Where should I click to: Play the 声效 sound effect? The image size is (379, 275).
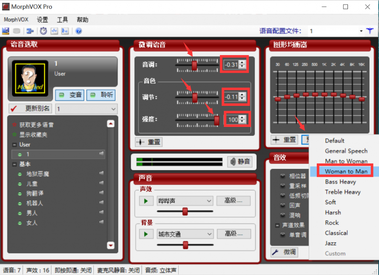point(146,201)
